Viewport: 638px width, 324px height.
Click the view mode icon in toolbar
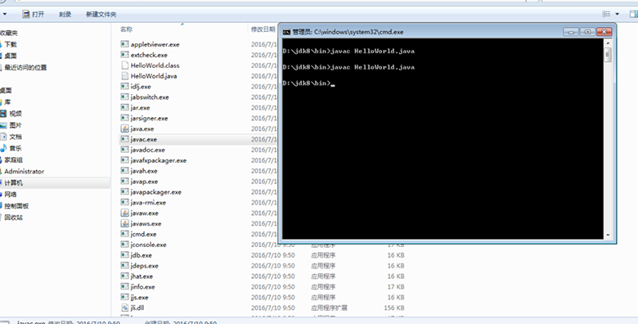click(606, 14)
